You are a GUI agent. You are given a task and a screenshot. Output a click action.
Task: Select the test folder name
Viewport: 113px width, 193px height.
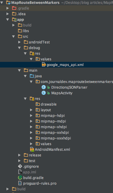pos(32,161)
